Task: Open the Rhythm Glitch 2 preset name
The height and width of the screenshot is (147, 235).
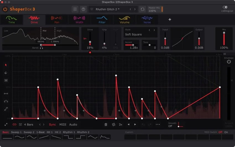Action: (x=108, y=9)
